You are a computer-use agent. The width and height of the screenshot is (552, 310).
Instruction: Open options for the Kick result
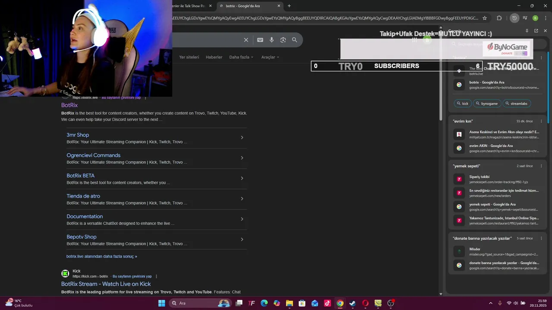point(156,276)
